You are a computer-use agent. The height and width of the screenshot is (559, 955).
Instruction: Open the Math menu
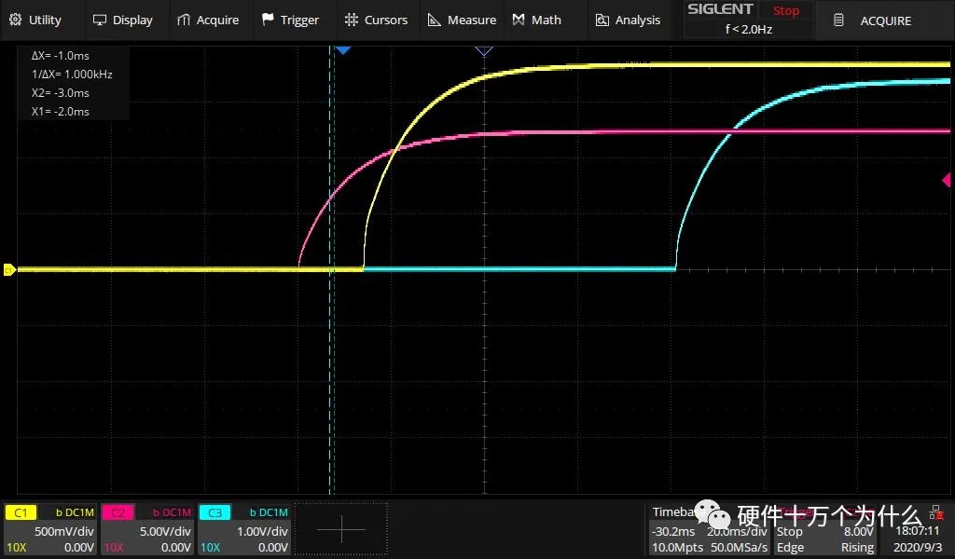pos(537,20)
